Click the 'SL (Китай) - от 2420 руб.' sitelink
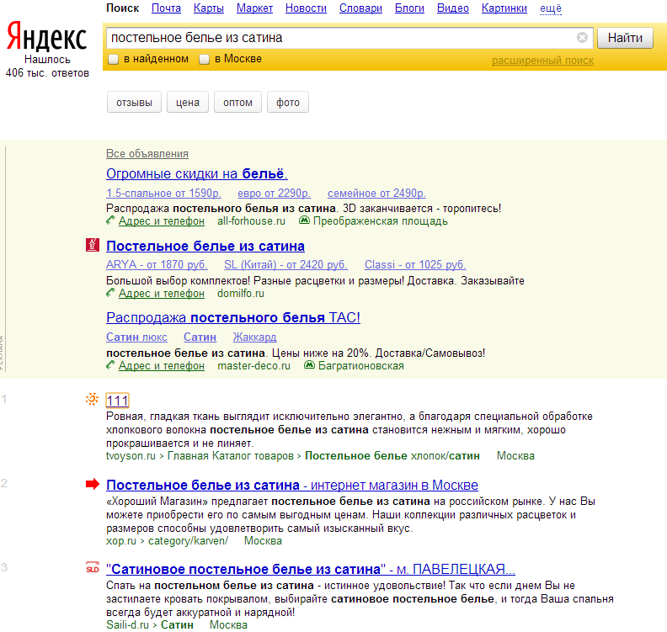667x632 pixels. 285,264
